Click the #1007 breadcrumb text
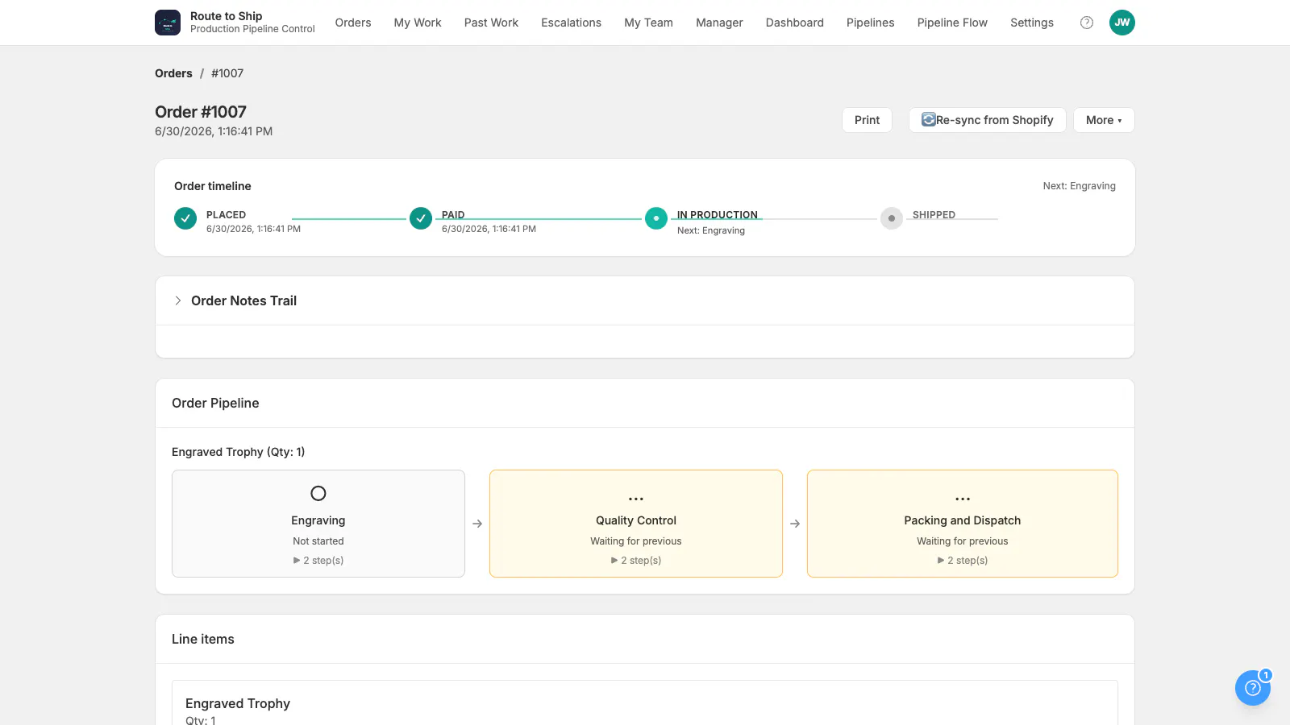 (227, 73)
